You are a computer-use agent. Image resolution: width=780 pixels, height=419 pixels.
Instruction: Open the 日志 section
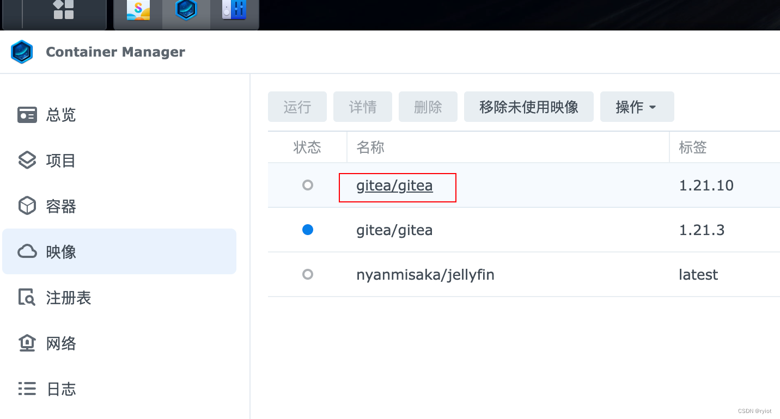tap(119, 389)
